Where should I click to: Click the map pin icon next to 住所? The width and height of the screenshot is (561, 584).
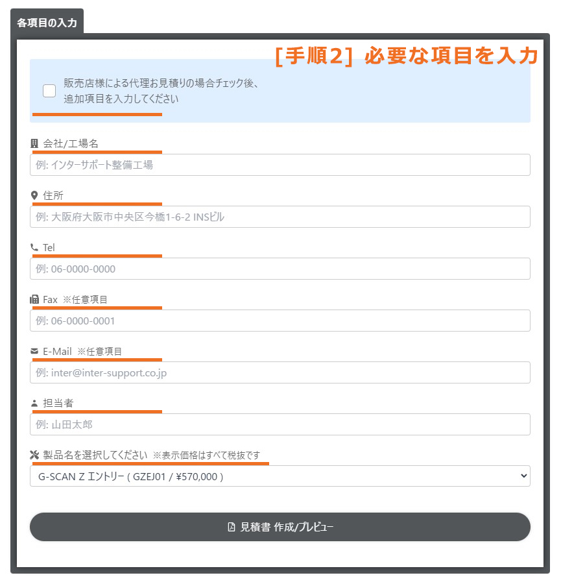tap(35, 195)
